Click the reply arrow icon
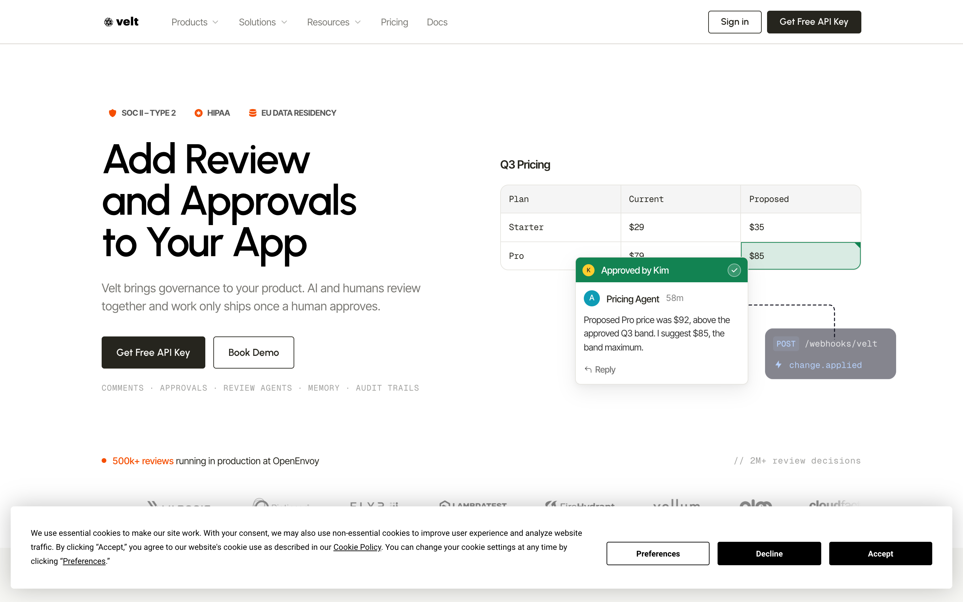Viewport: 963px width, 602px height. coord(588,370)
